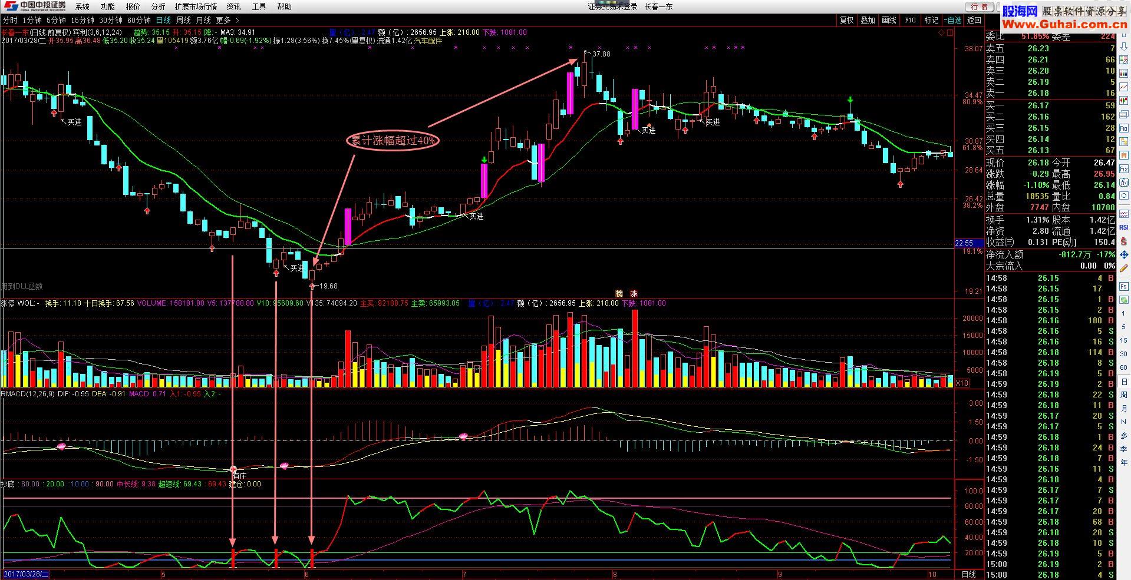This screenshot has height=580, width=1131.
Task: Select 年 yearly period in sidebar
Action: click(x=1124, y=462)
